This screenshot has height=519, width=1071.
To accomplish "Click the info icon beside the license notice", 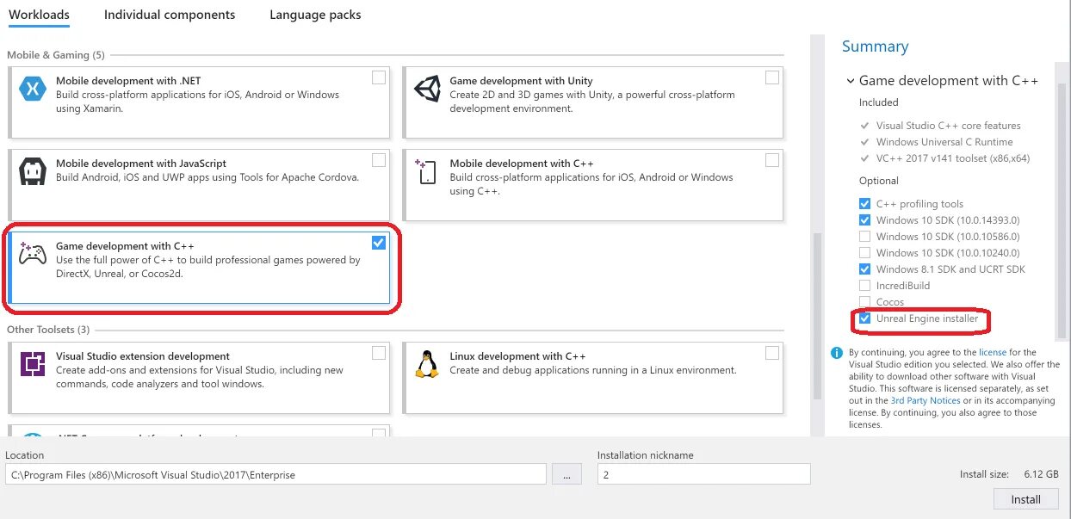I will [x=836, y=353].
